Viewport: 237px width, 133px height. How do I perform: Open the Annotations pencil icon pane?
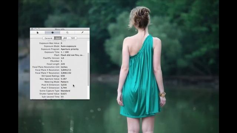click(x=82, y=33)
